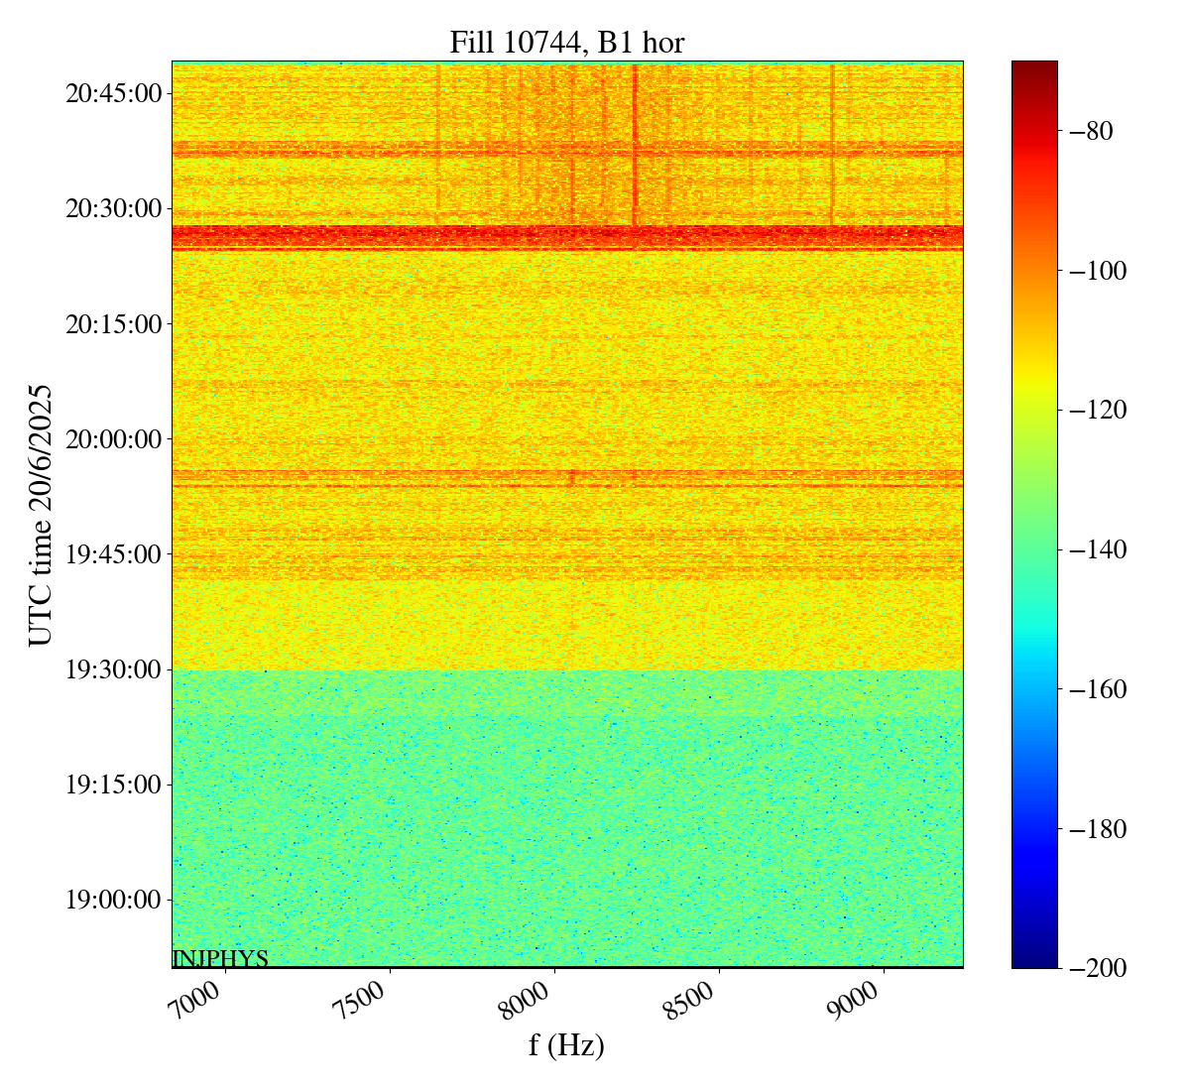Click the 20:00:00 time tick label

pos(113,439)
